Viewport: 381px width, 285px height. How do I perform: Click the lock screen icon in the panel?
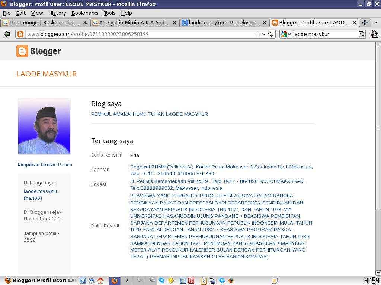tap(183, 281)
